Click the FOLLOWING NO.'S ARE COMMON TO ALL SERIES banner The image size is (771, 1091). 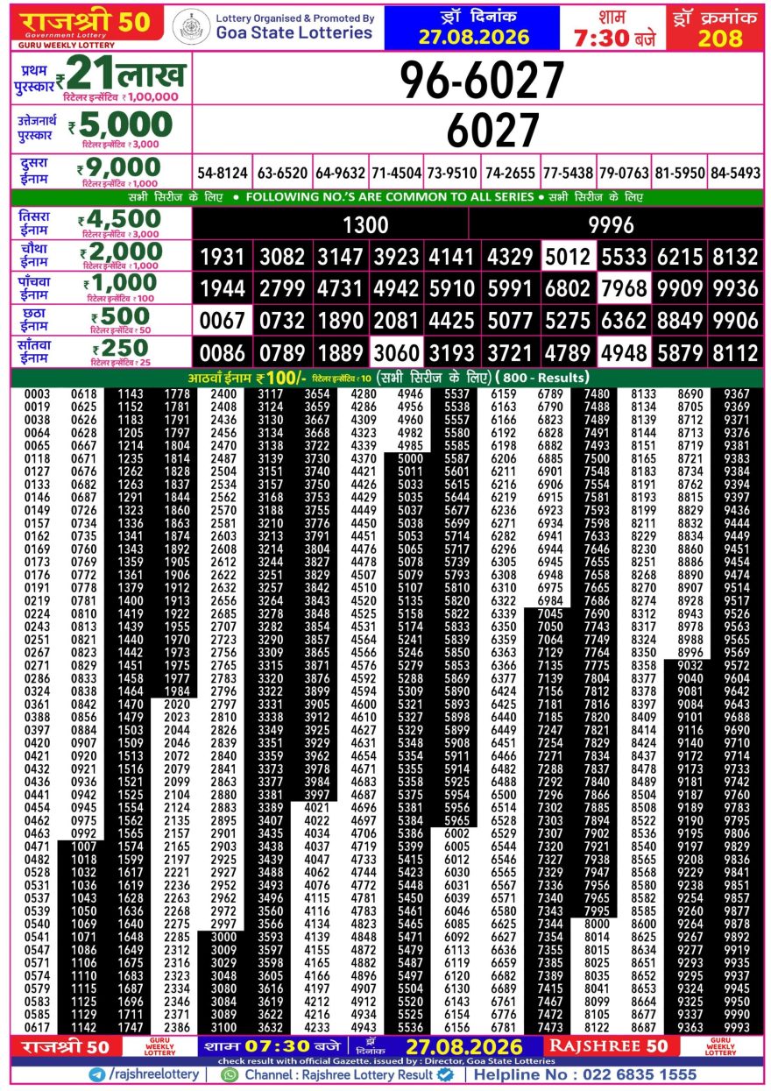tap(385, 198)
